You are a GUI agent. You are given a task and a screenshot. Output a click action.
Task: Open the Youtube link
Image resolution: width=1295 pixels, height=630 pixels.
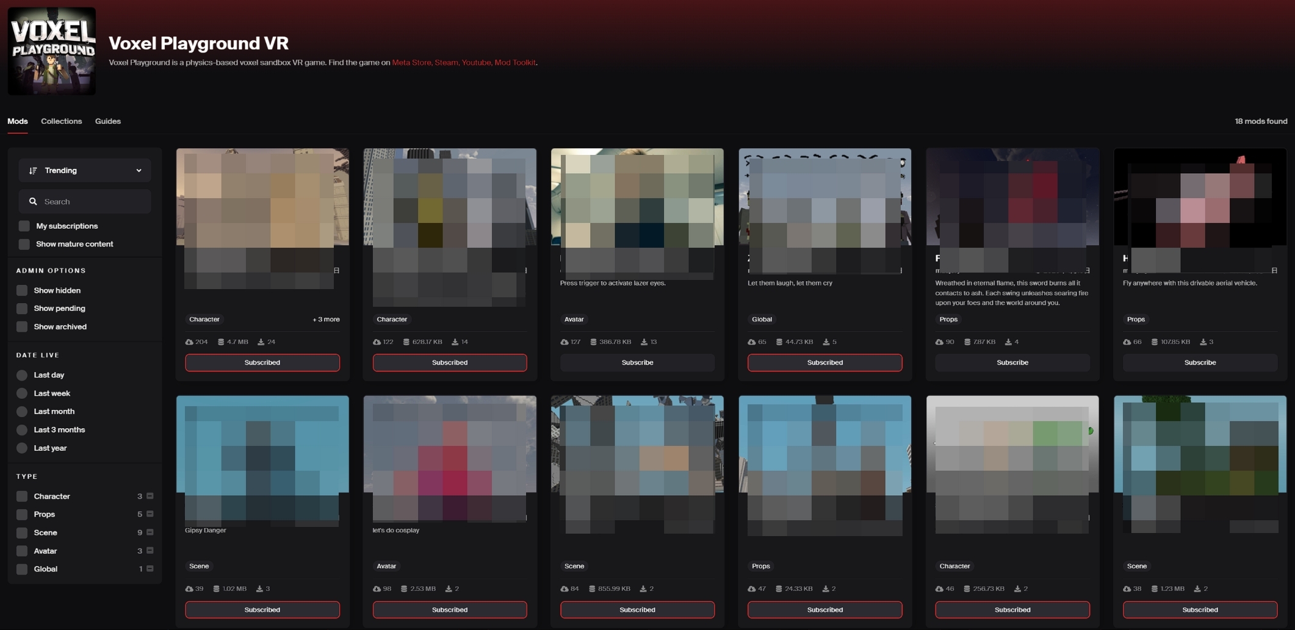point(476,63)
